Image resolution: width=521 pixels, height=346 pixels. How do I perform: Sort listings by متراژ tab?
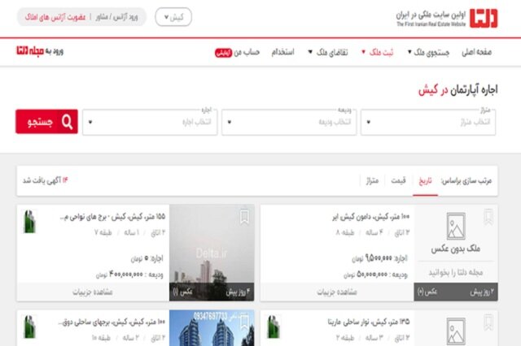coord(372,181)
